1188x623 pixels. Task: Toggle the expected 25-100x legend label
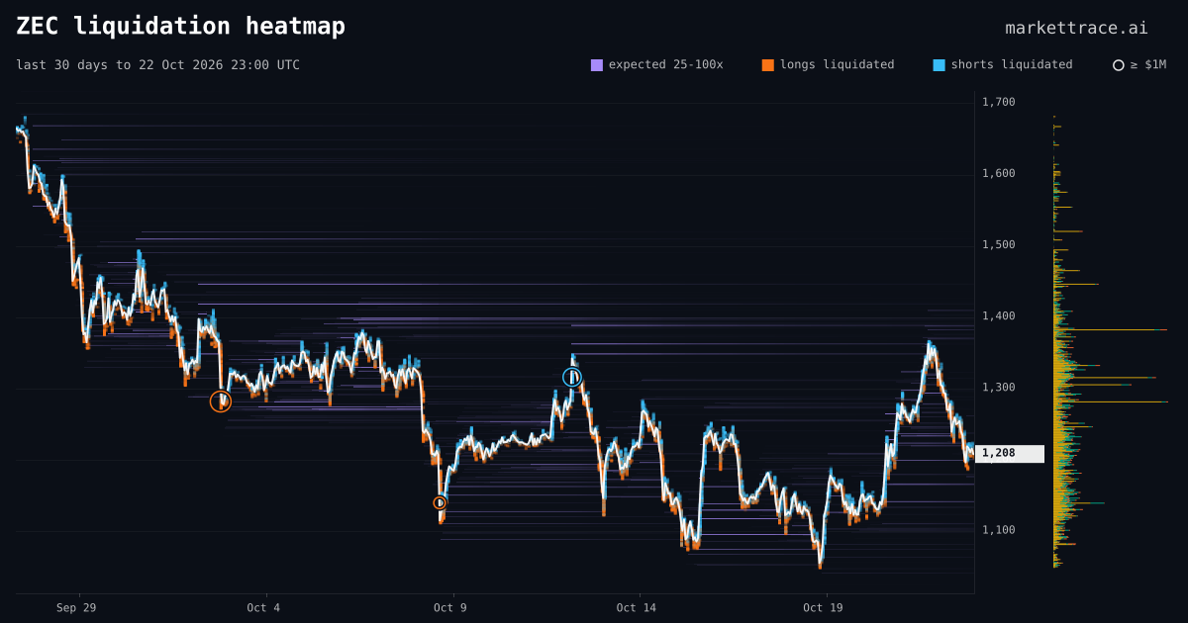665,64
